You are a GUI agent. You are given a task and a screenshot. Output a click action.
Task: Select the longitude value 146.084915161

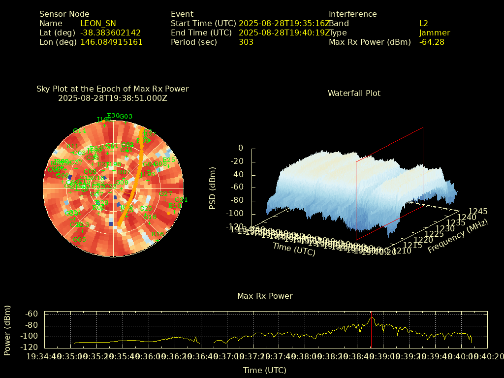pos(111,42)
